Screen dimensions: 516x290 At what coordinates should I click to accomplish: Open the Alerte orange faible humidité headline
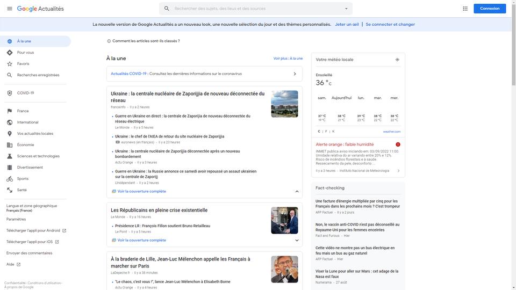click(x=345, y=144)
